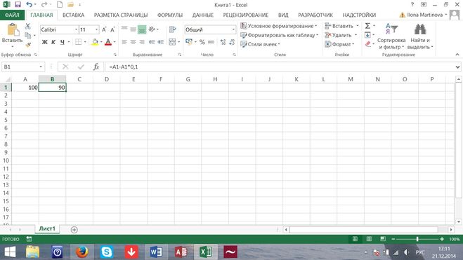Click the Name Box showing B1
Viewport: 463px width, 260px height.
pyautogui.click(x=23, y=67)
